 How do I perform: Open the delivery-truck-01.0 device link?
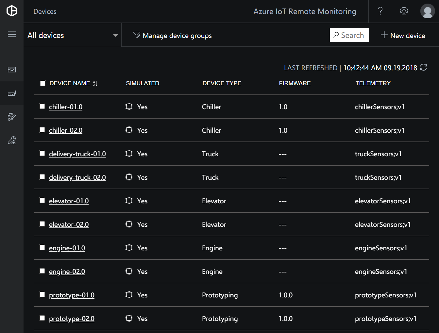point(77,154)
